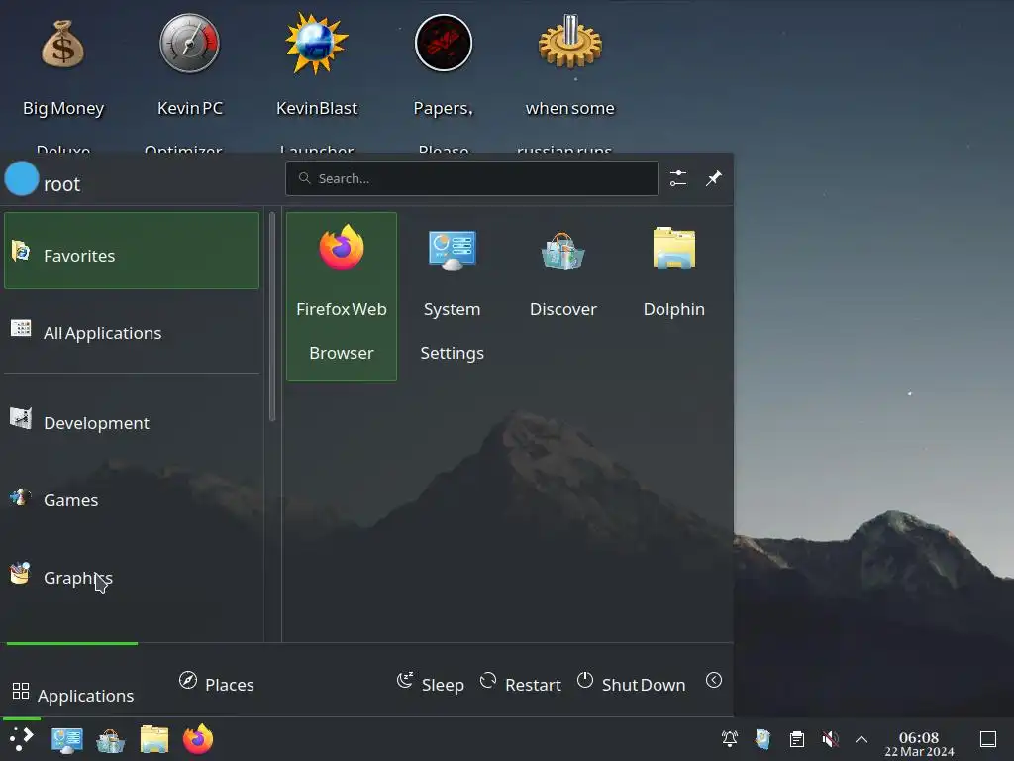Open notifications bell in system tray

click(730, 738)
